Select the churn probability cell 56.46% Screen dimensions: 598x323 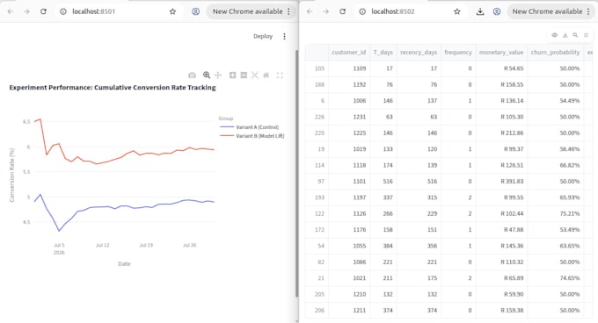point(555,149)
